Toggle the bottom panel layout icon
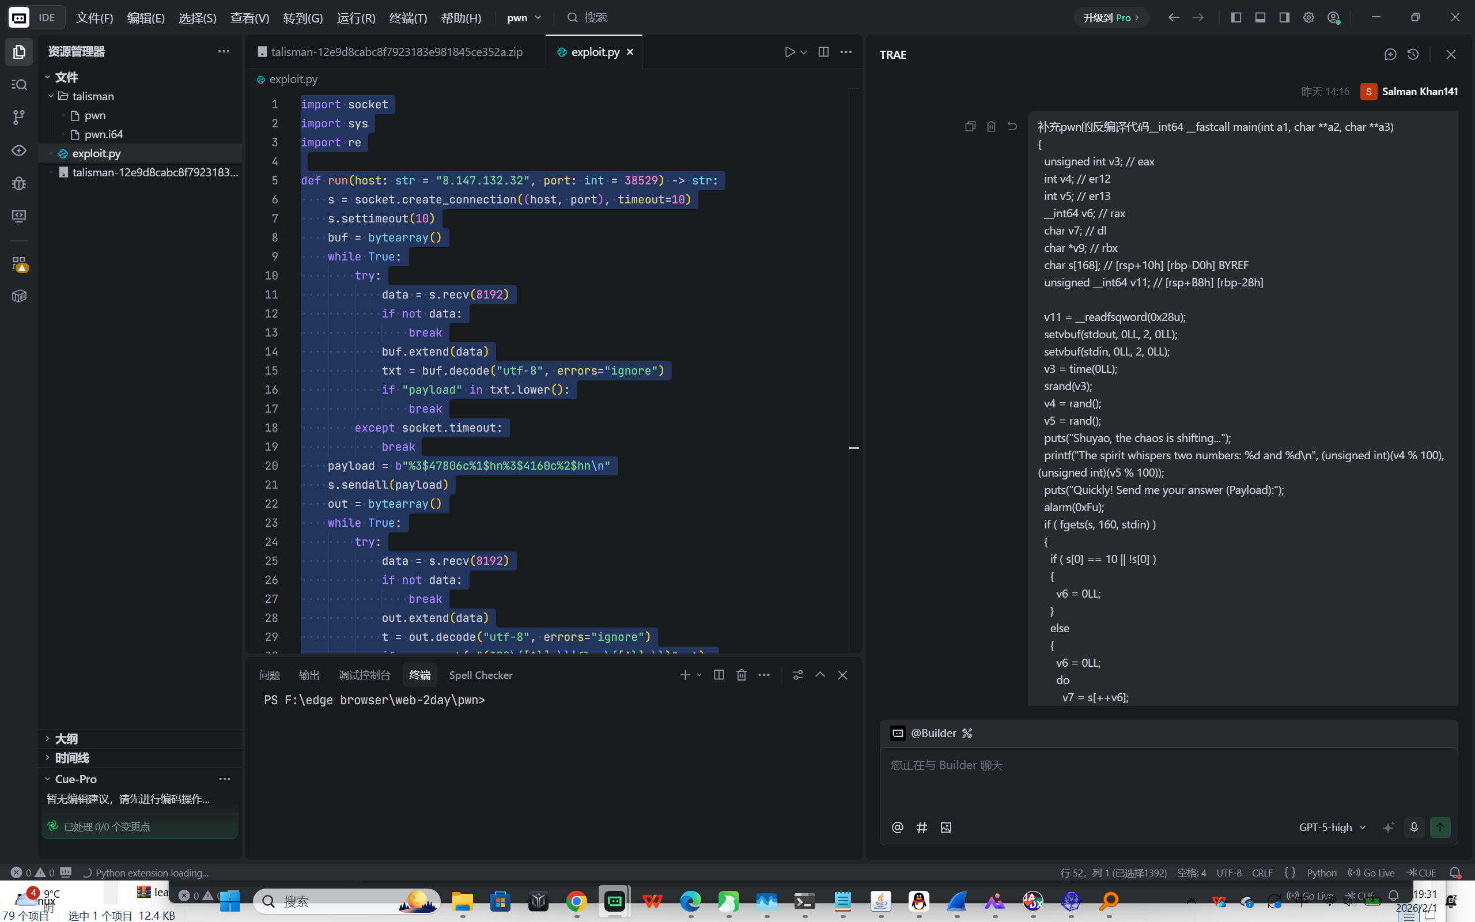The height and width of the screenshot is (922, 1475). click(x=1261, y=18)
